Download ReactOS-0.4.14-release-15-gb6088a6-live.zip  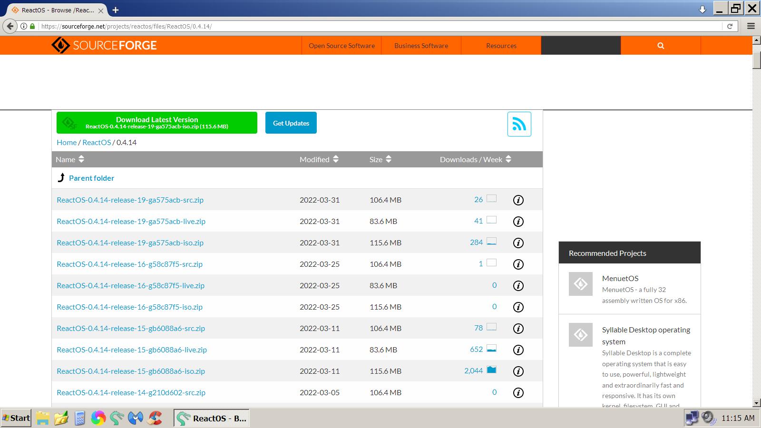[x=132, y=350]
